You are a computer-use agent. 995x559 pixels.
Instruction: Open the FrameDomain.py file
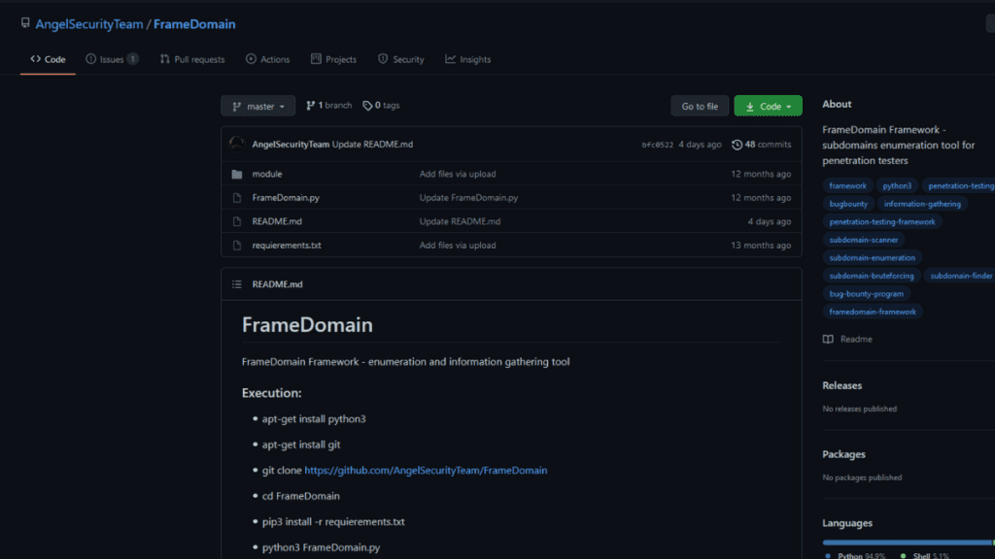coord(286,198)
